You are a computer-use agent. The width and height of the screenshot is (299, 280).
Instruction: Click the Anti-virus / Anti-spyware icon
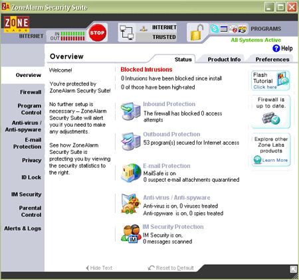pyautogui.click(x=131, y=204)
